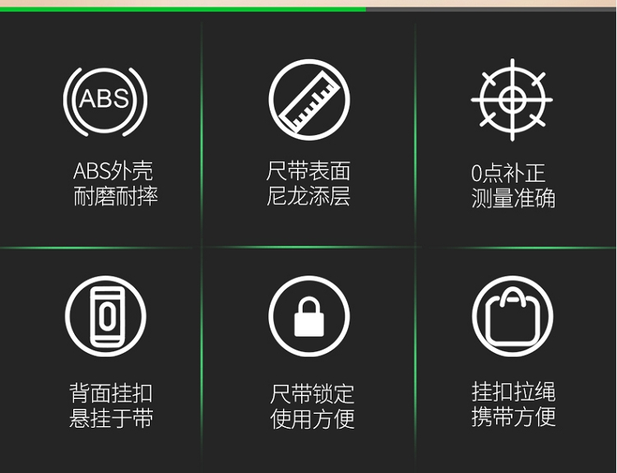The width and height of the screenshot is (617, 473).
Task: Select the '尺带表面' label
Action: (308, 171)
